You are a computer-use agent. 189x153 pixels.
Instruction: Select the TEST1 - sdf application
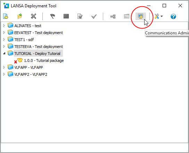pos(24,40)
